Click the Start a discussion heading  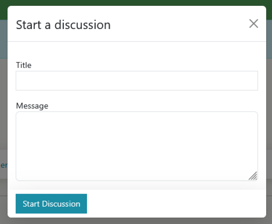click(x=63, y=25)
